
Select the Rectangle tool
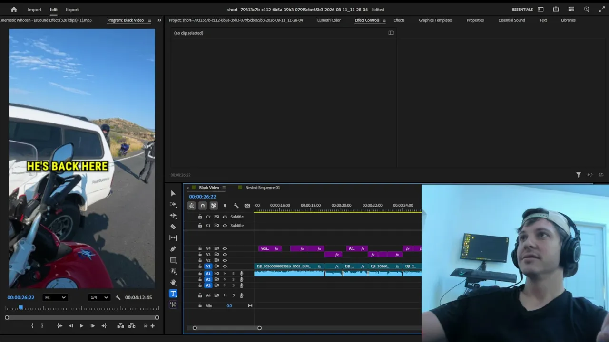[173, 260]
